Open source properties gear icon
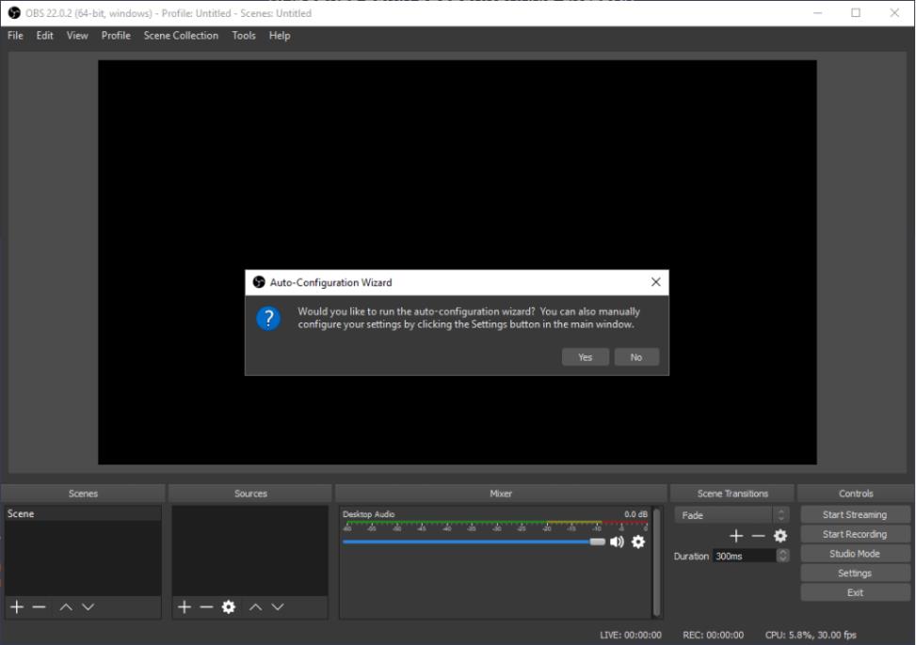 click(x=229, y=607)
